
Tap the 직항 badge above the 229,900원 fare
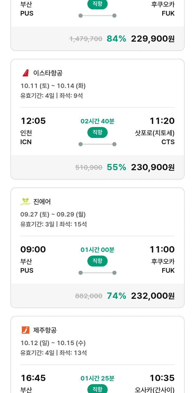[97, 4]
